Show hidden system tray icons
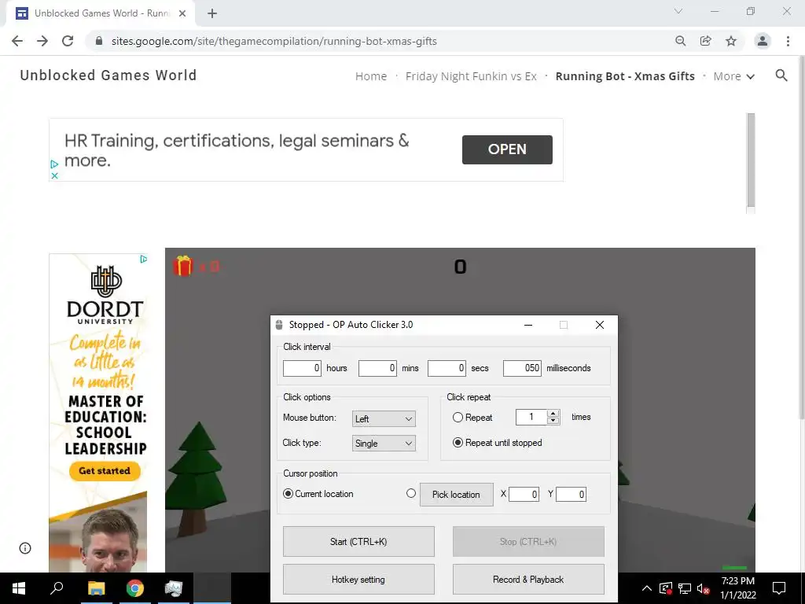Viewport: 805px width, 604px height. tap(647, 588)
